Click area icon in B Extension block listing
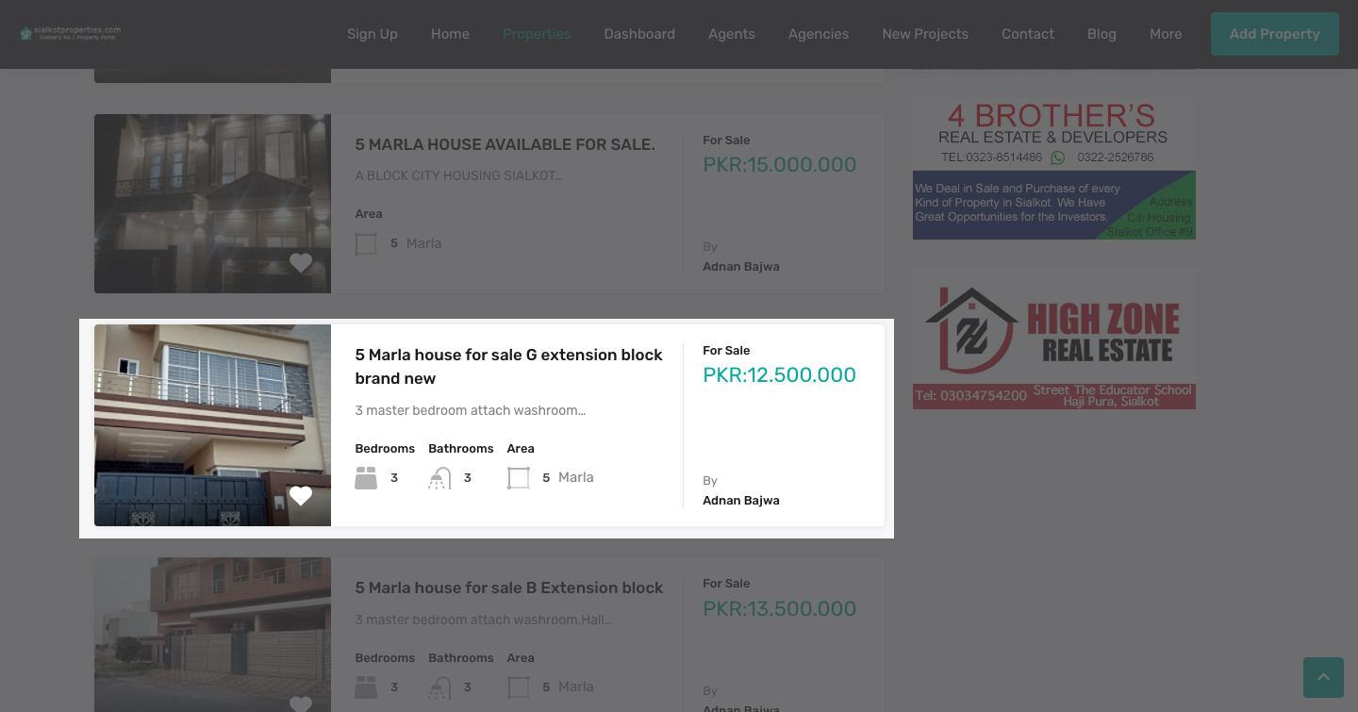The image size is (1358, 712). point(519,687)
